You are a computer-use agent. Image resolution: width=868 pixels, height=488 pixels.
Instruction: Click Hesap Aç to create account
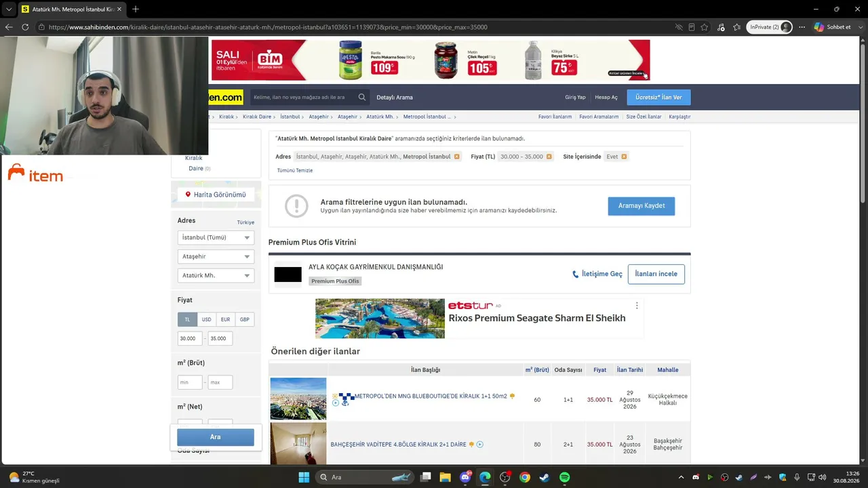click(x=606, y=98)
